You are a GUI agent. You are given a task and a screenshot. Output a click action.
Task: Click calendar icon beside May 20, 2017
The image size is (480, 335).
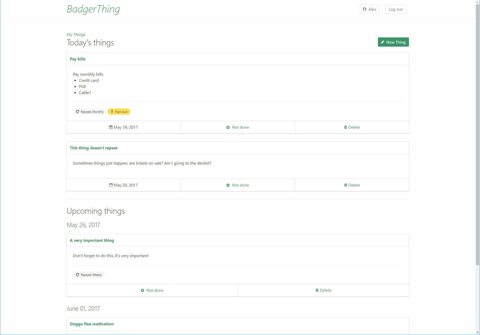111,185
